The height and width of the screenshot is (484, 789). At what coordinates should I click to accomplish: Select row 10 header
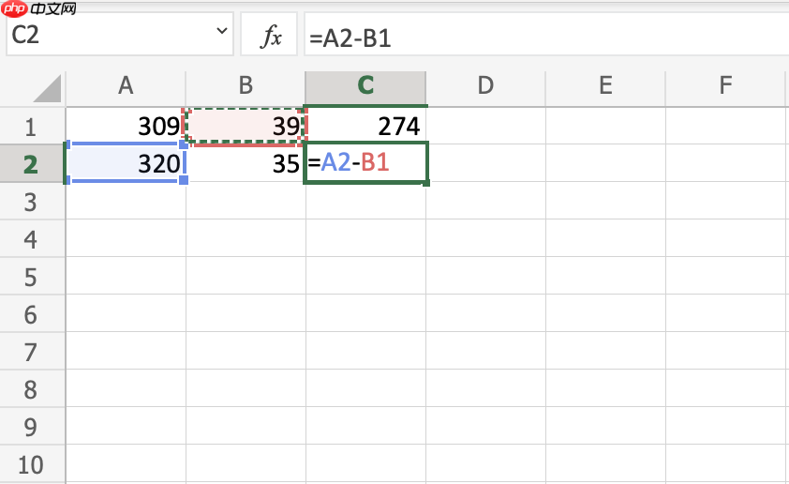click(x=31, y=464)
